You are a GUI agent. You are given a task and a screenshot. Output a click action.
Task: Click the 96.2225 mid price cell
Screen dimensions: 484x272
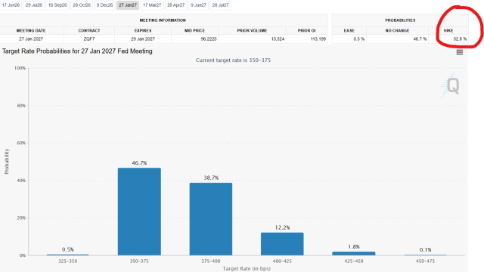coord(195,39)
